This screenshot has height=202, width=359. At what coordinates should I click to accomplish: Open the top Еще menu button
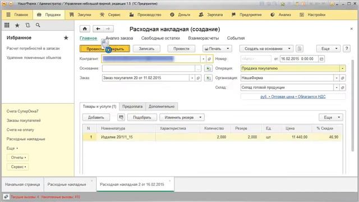[x=328, y=49]
